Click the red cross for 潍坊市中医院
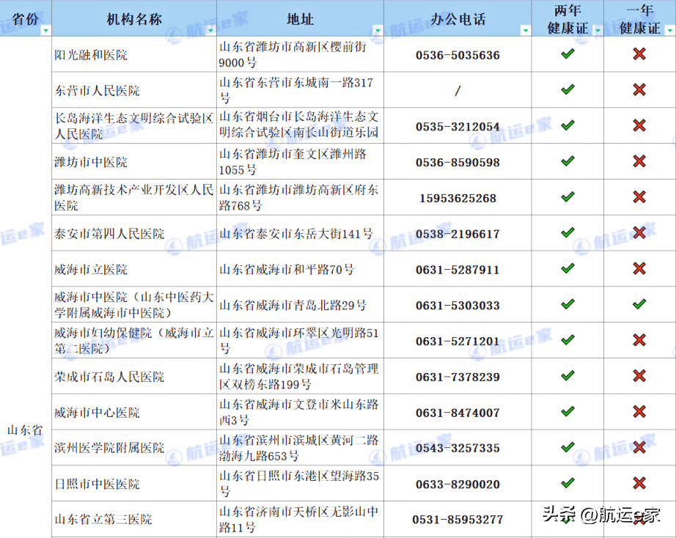 639,161
